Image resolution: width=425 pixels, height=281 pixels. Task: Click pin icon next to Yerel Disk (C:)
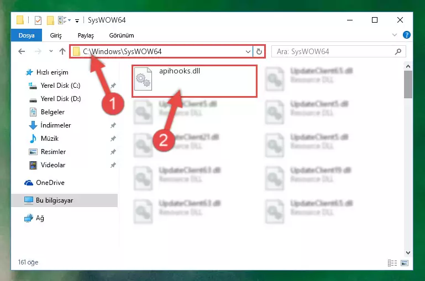click(x=113, y=86)
